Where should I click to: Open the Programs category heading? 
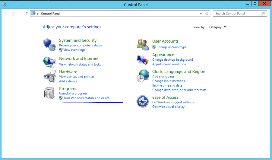point(68,88)
